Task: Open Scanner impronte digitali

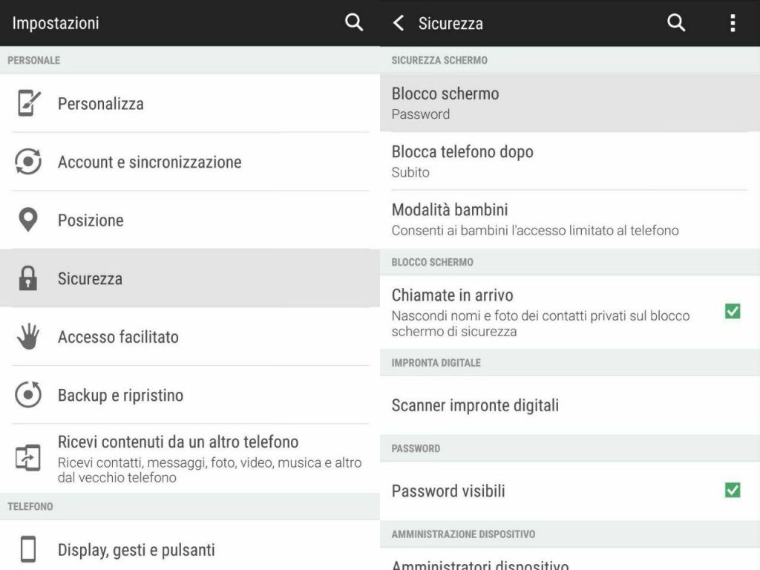Action: [x=570, y=405]
